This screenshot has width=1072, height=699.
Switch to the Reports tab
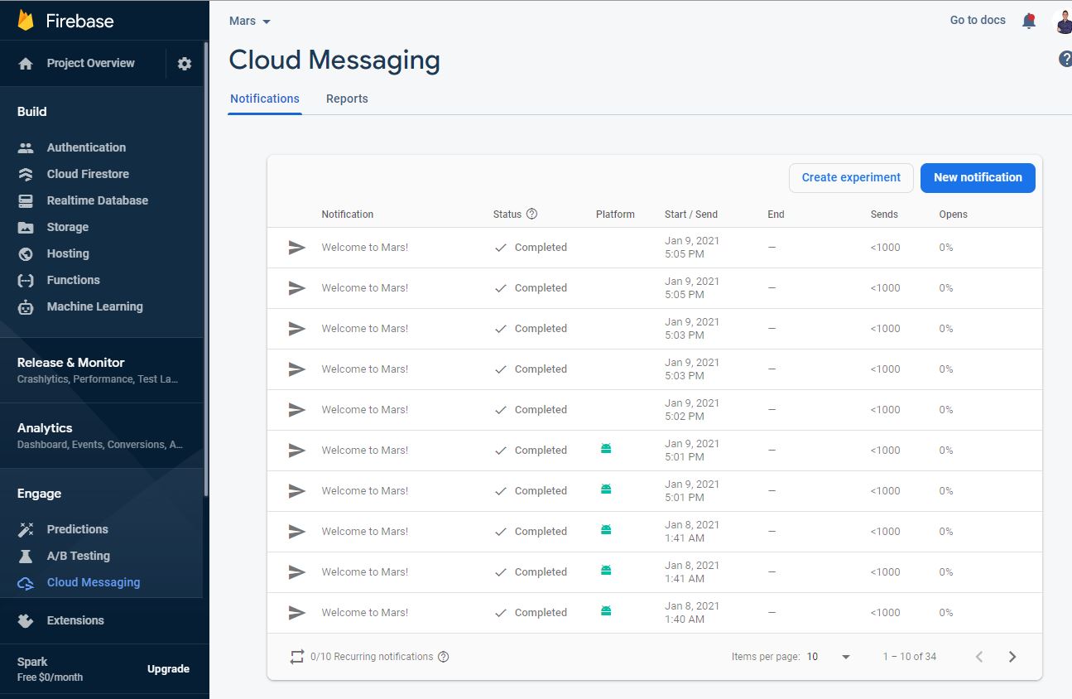[347, 99]
